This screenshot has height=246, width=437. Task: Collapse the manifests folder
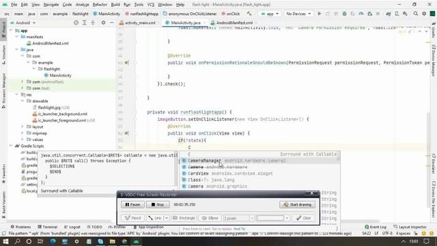click(16, 37)
